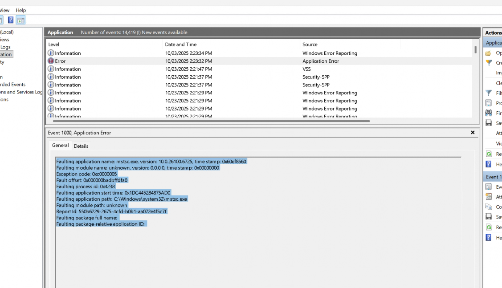The image size is (502, 288).
Task: Click the 'Exception code: 0xc0000005' line
Action: pyautogui.click(x=86, y=174)
